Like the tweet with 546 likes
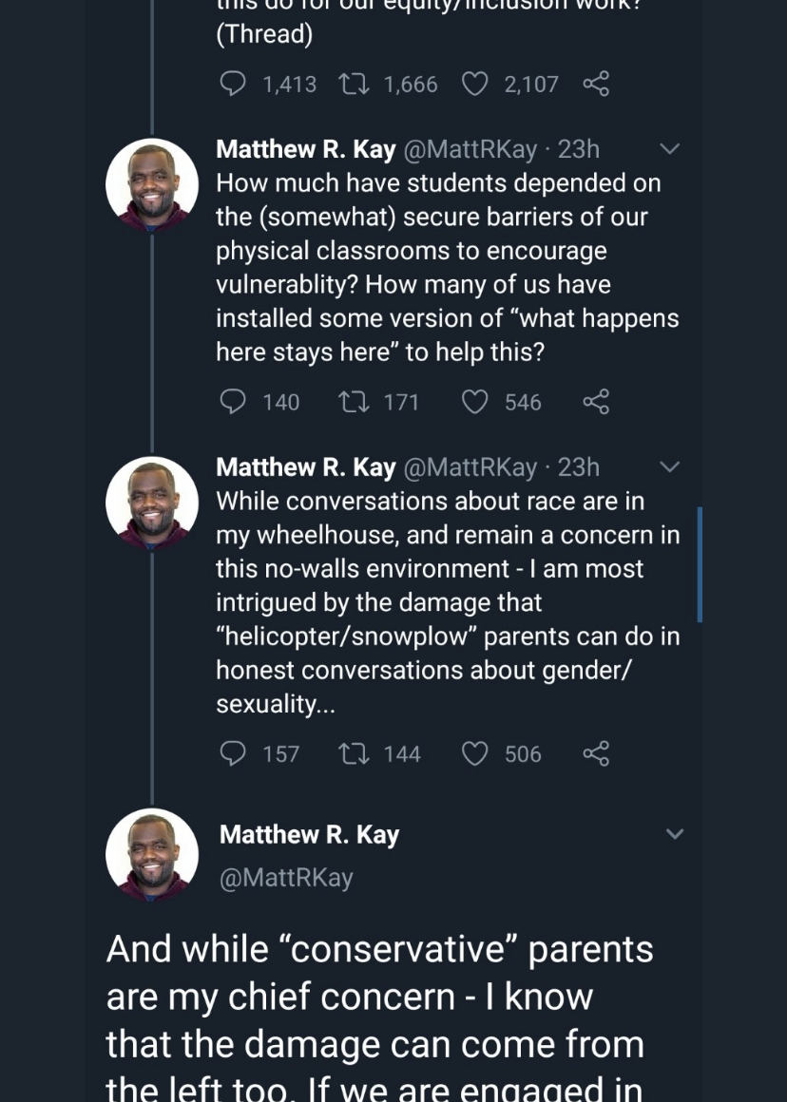The image size is (787, 1102). [x=474, y=402]
